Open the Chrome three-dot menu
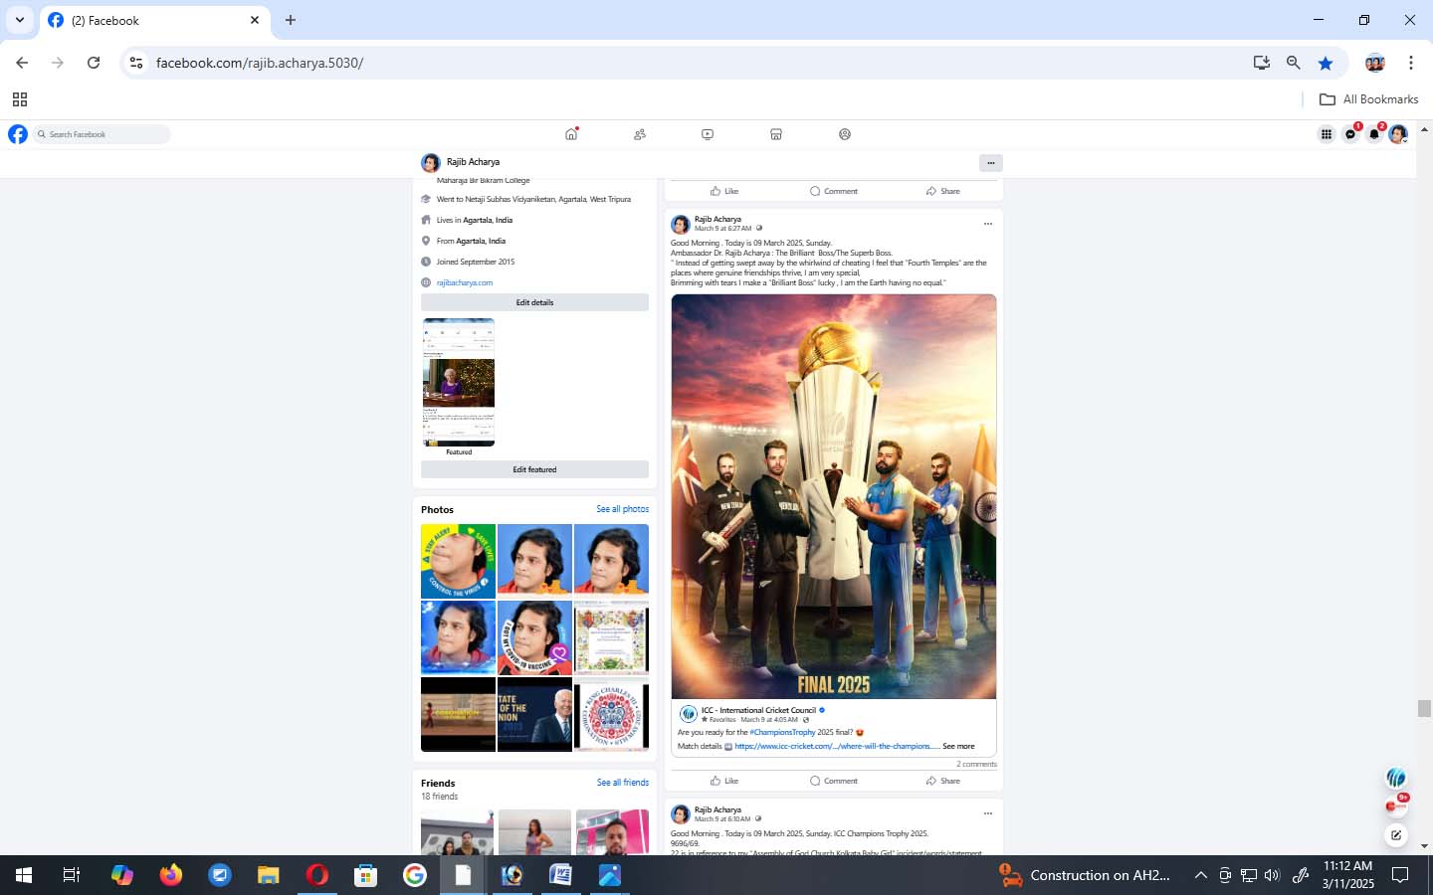Viewport: 1433px width, 895px height. tap(1411, 63)
